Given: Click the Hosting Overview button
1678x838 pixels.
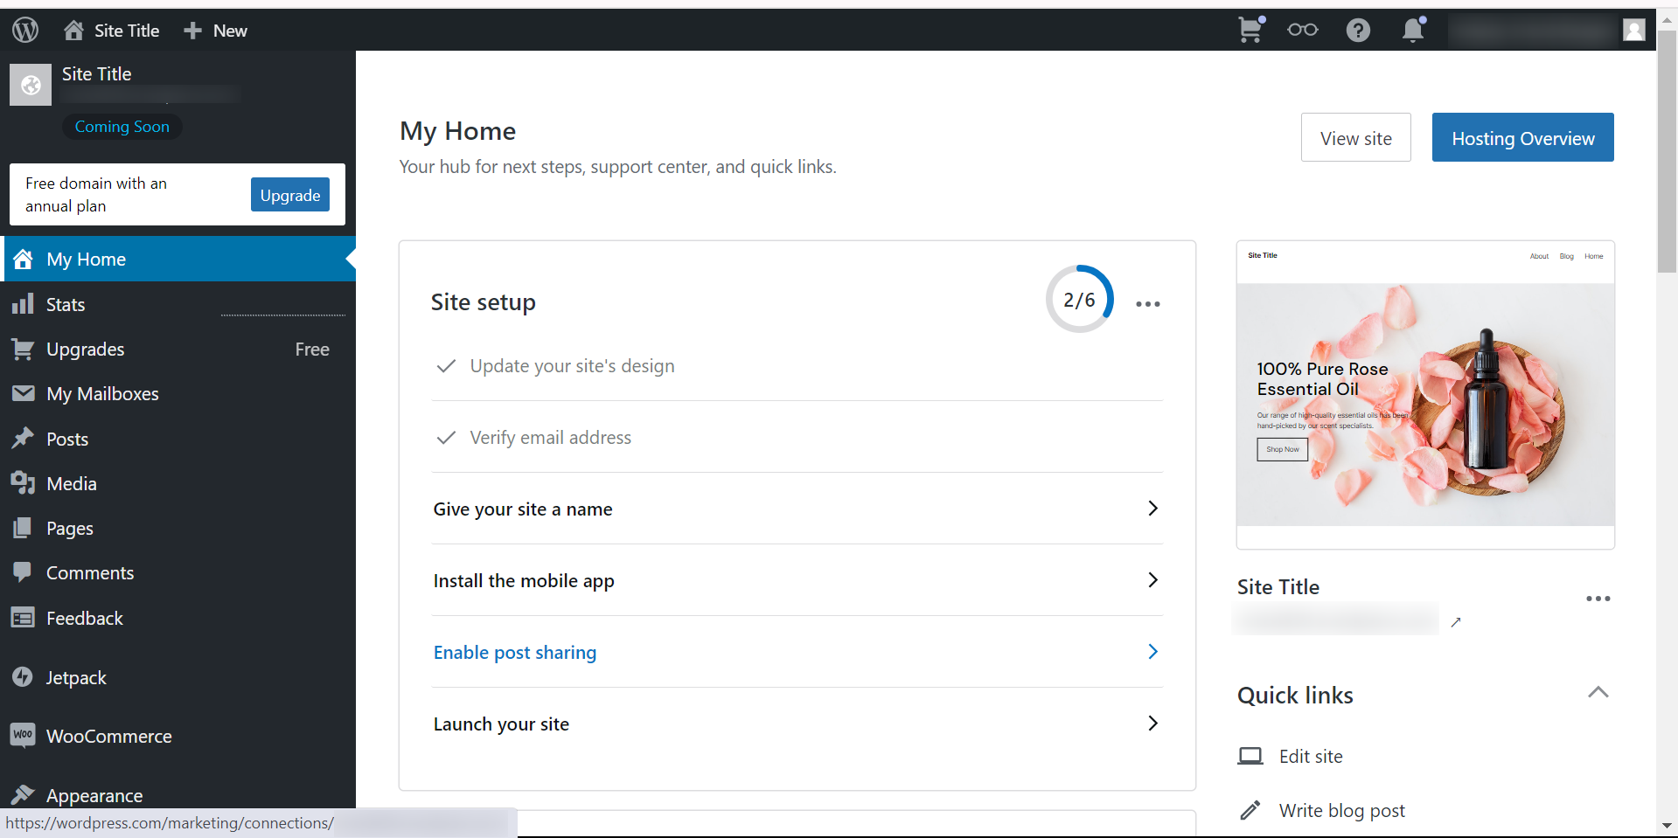Looking at the screenshot, I should [x=1522, y=137].
